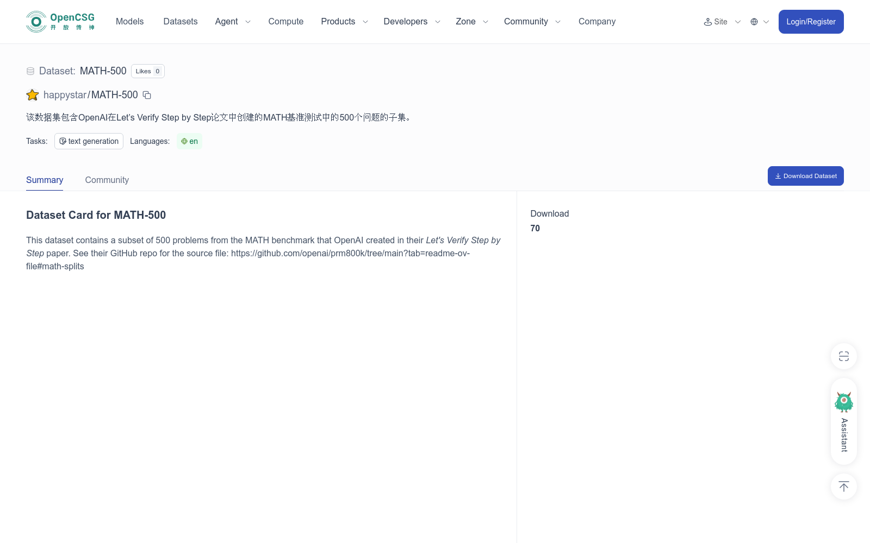Expand the Community nav dropdown
This screenshot has width=870, height=543.
[x=532, y=22]
